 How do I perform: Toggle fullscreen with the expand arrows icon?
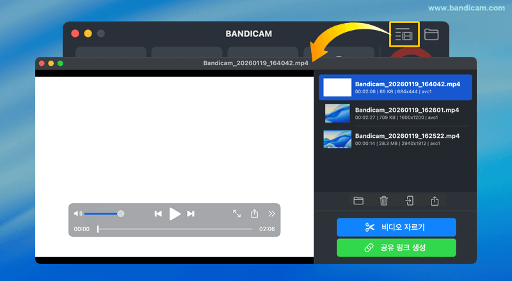237,214
